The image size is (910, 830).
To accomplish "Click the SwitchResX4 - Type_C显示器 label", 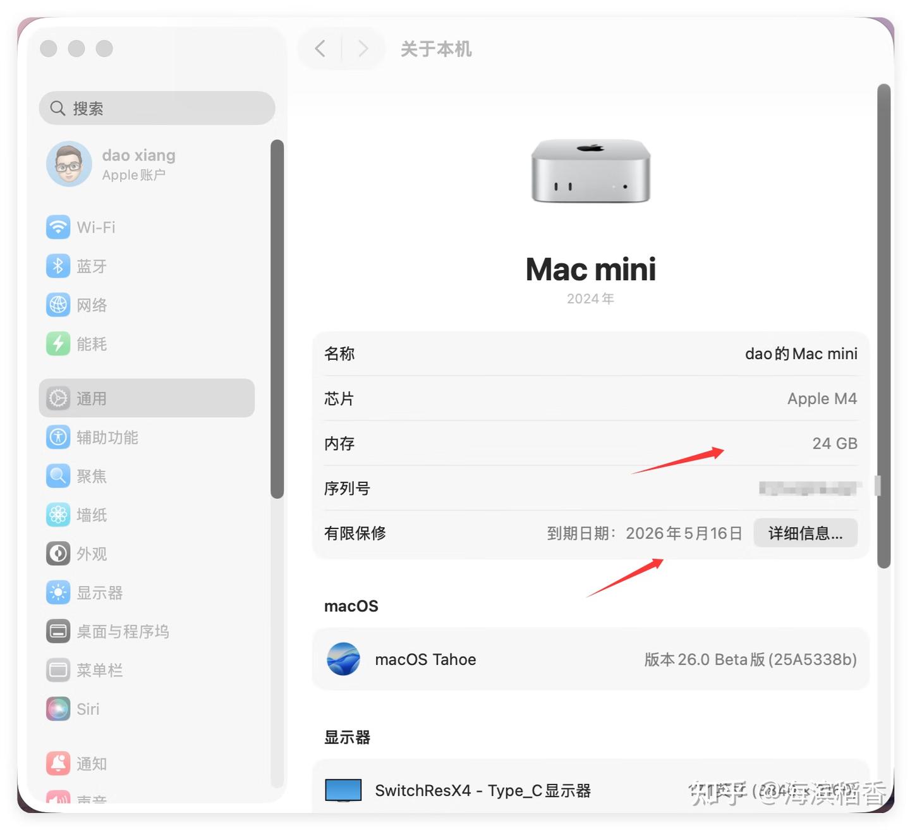I will click(483, 791).
